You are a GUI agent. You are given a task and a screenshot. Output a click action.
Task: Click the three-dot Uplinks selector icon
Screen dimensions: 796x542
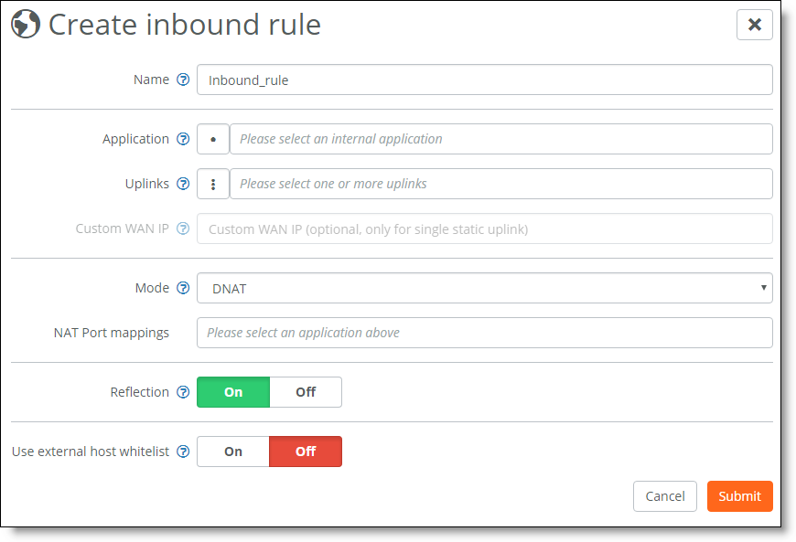coord(213,184)
